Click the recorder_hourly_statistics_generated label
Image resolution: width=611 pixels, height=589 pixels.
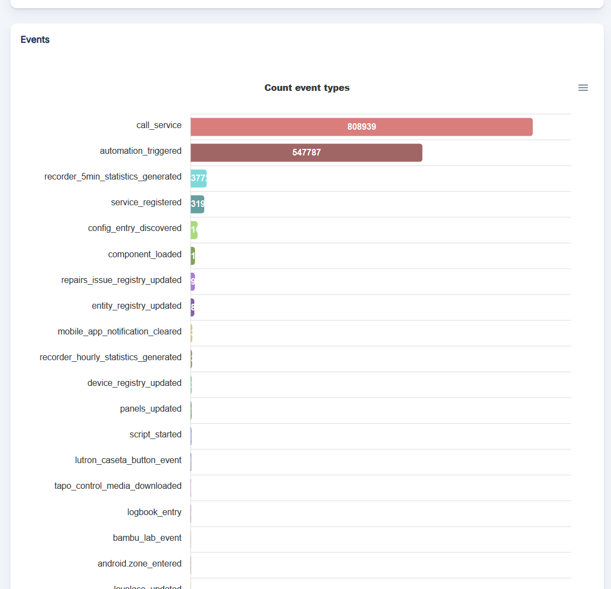111,357
